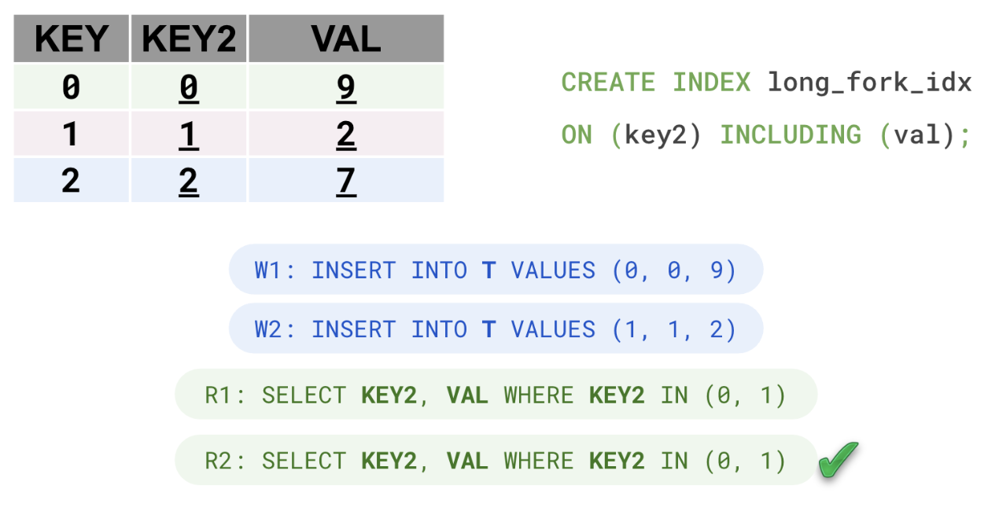
Task: Click the W2 INSERT statement pill
Action: click(x=496, y=329)
